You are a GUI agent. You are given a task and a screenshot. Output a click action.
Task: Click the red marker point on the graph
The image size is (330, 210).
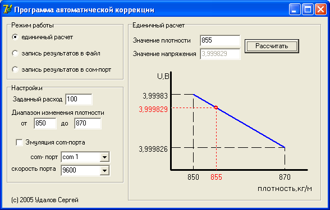pos(216,108)
